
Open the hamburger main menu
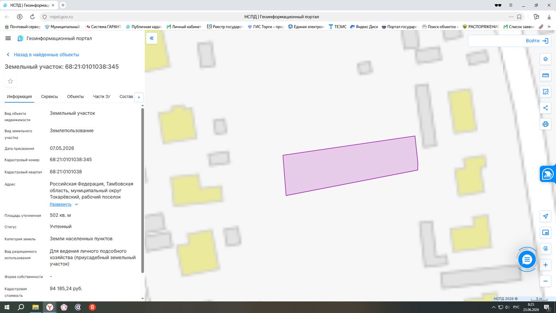8,38
